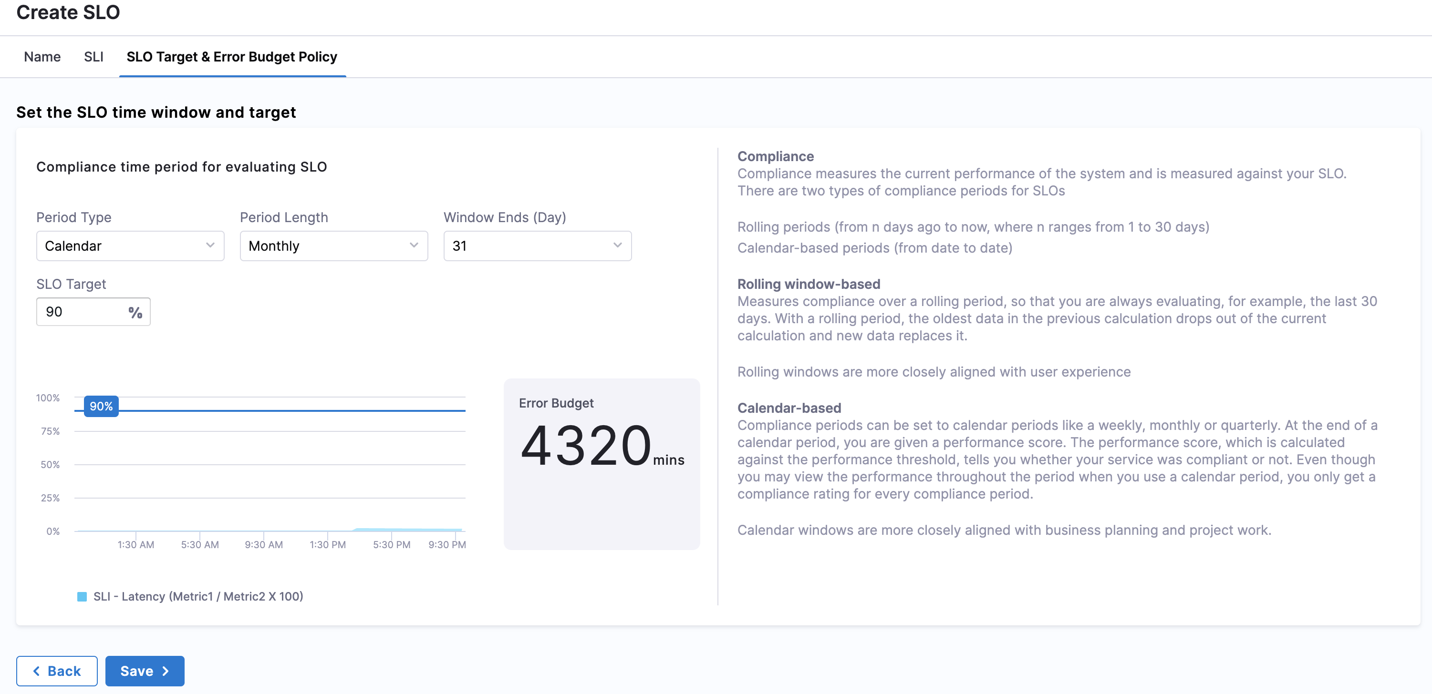Toggle the SLI Latency legend entry
The width and height of the screenshot is (1432, 694).
tap(190, 596)
